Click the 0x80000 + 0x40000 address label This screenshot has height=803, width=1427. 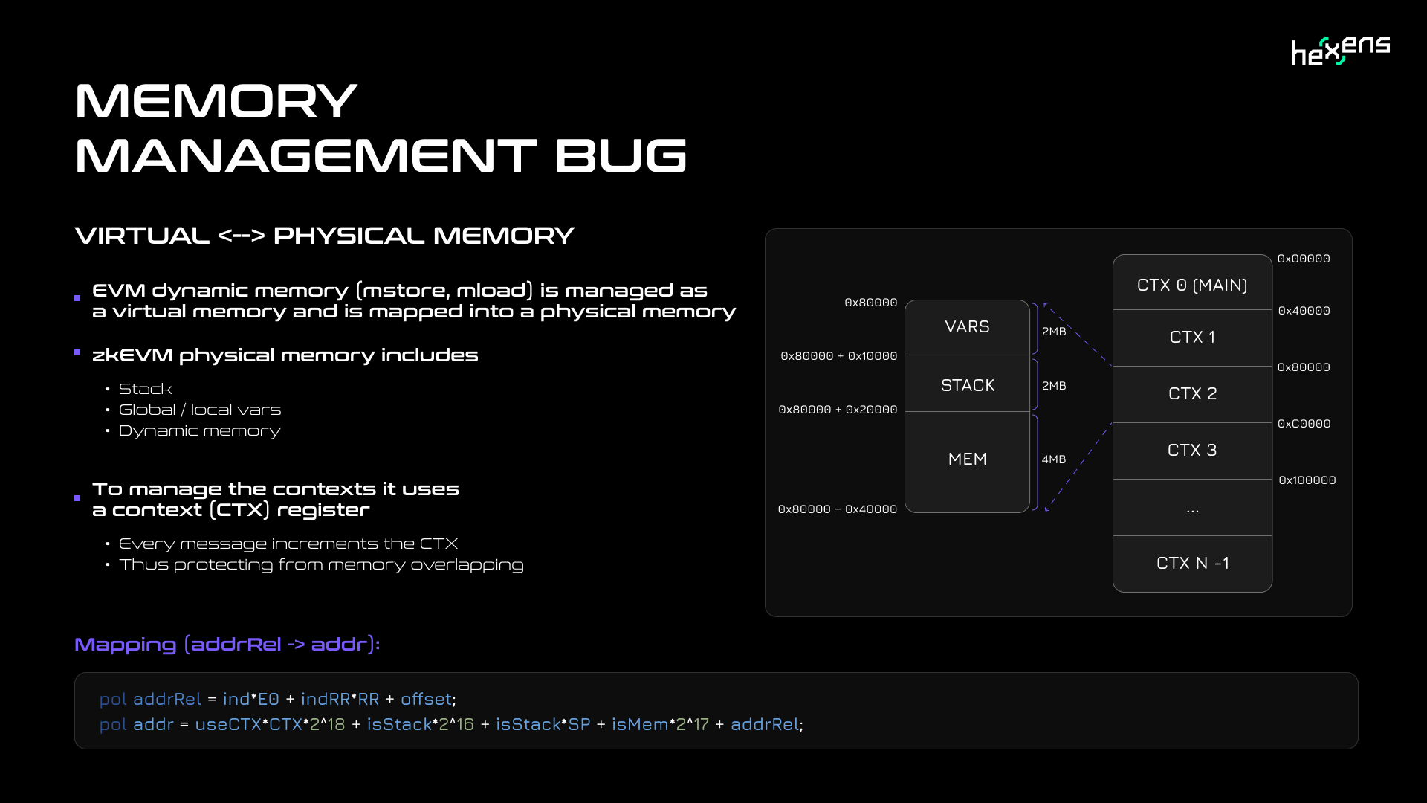click(837, 509)
